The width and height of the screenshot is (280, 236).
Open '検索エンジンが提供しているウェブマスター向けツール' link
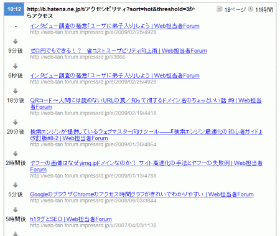[x=146, y=135]
